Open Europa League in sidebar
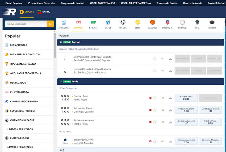Viewport: 226px width, 152px height. pyautogui.click(x=28, y=138)
